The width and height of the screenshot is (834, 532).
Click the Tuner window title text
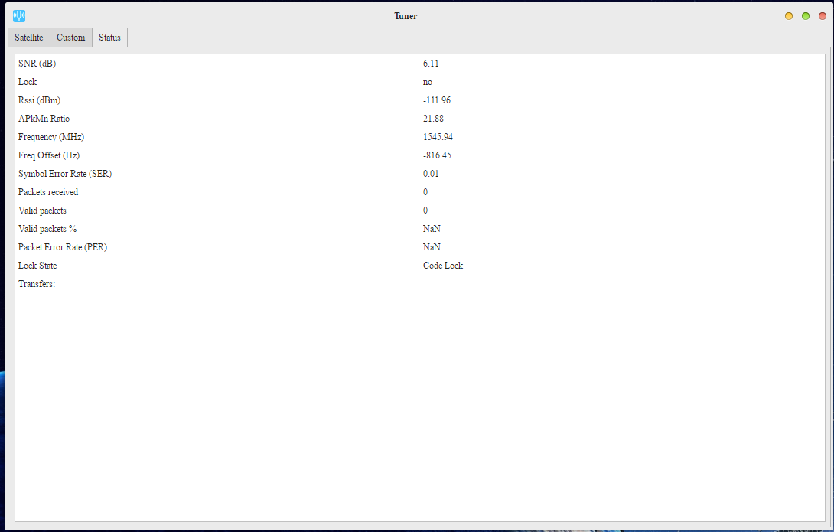pyautogui.click(x=406, y=16)
